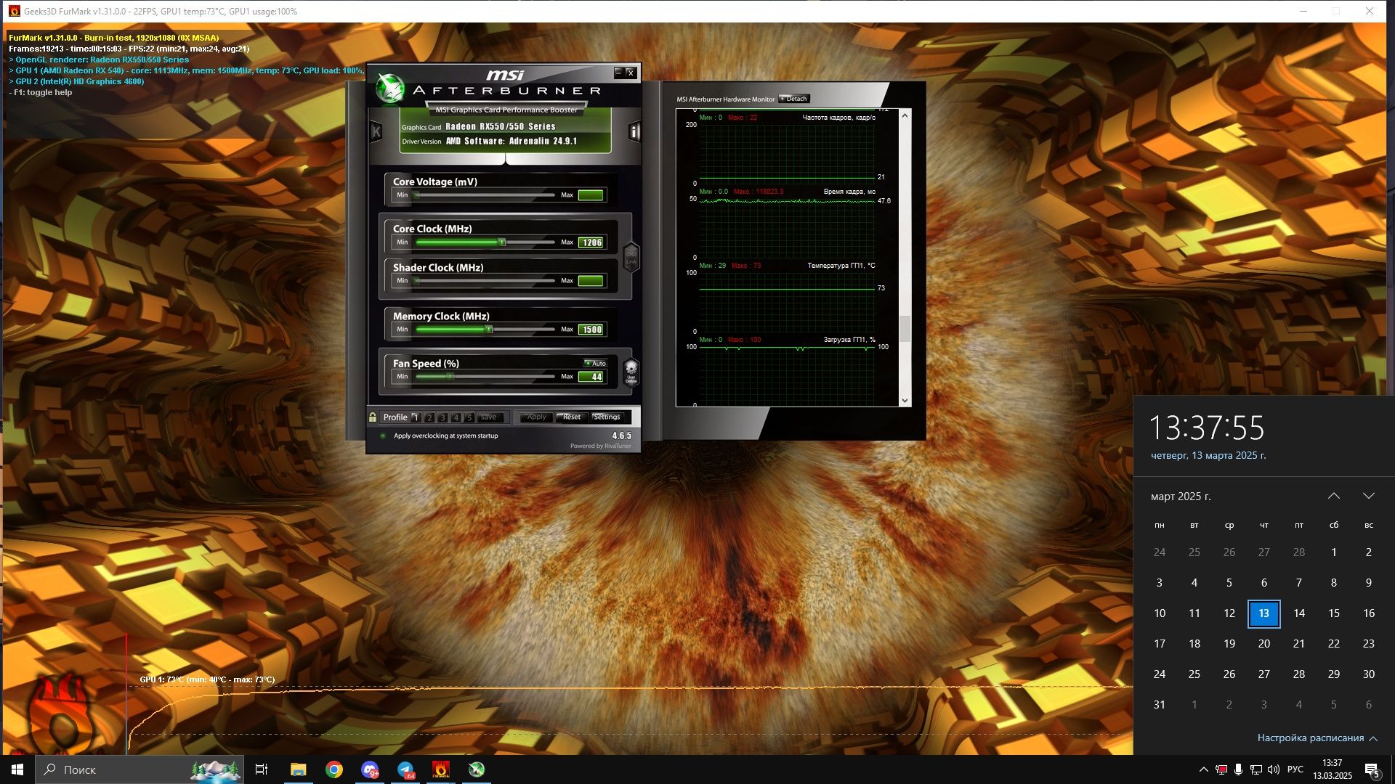This screenshot has width=1395, height=784.
Task: Toggle the core/shader clock Link button
Action: coord(631,258)
